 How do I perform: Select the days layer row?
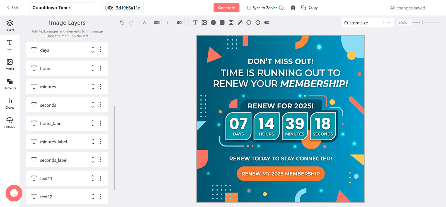(x=67, y=50)
